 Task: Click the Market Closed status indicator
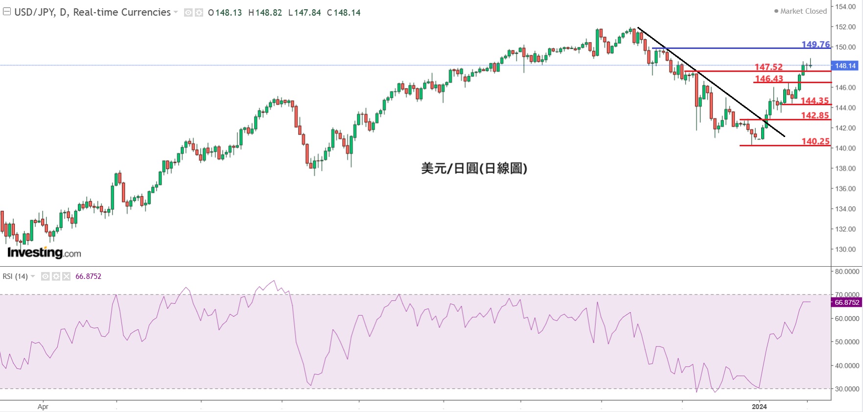(x=800, y=11)
